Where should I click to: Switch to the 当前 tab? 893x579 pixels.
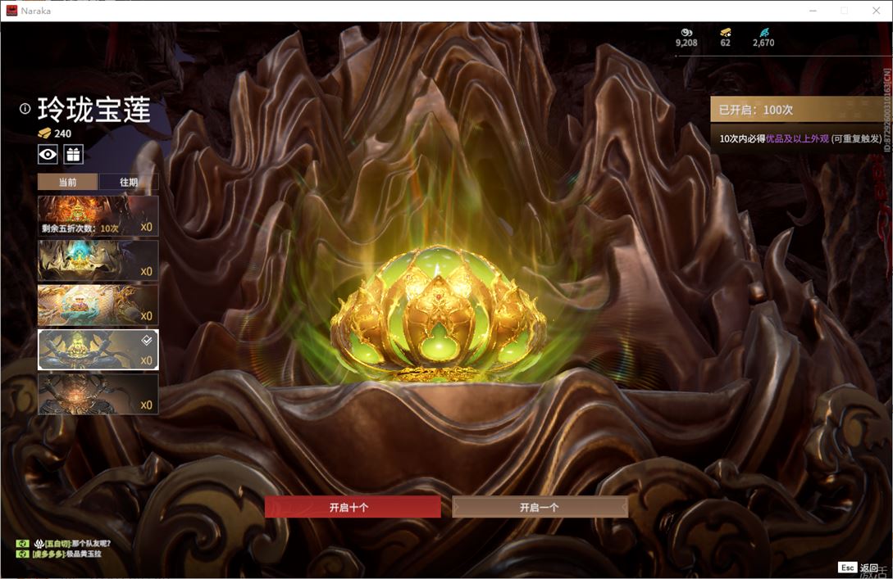click(x=68, y=182)
